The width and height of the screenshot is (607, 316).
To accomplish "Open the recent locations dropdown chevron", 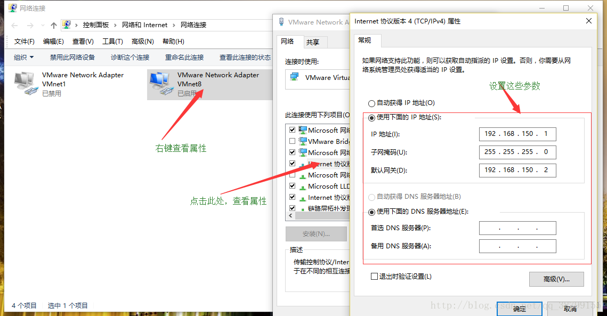I will tap(43, 26).
